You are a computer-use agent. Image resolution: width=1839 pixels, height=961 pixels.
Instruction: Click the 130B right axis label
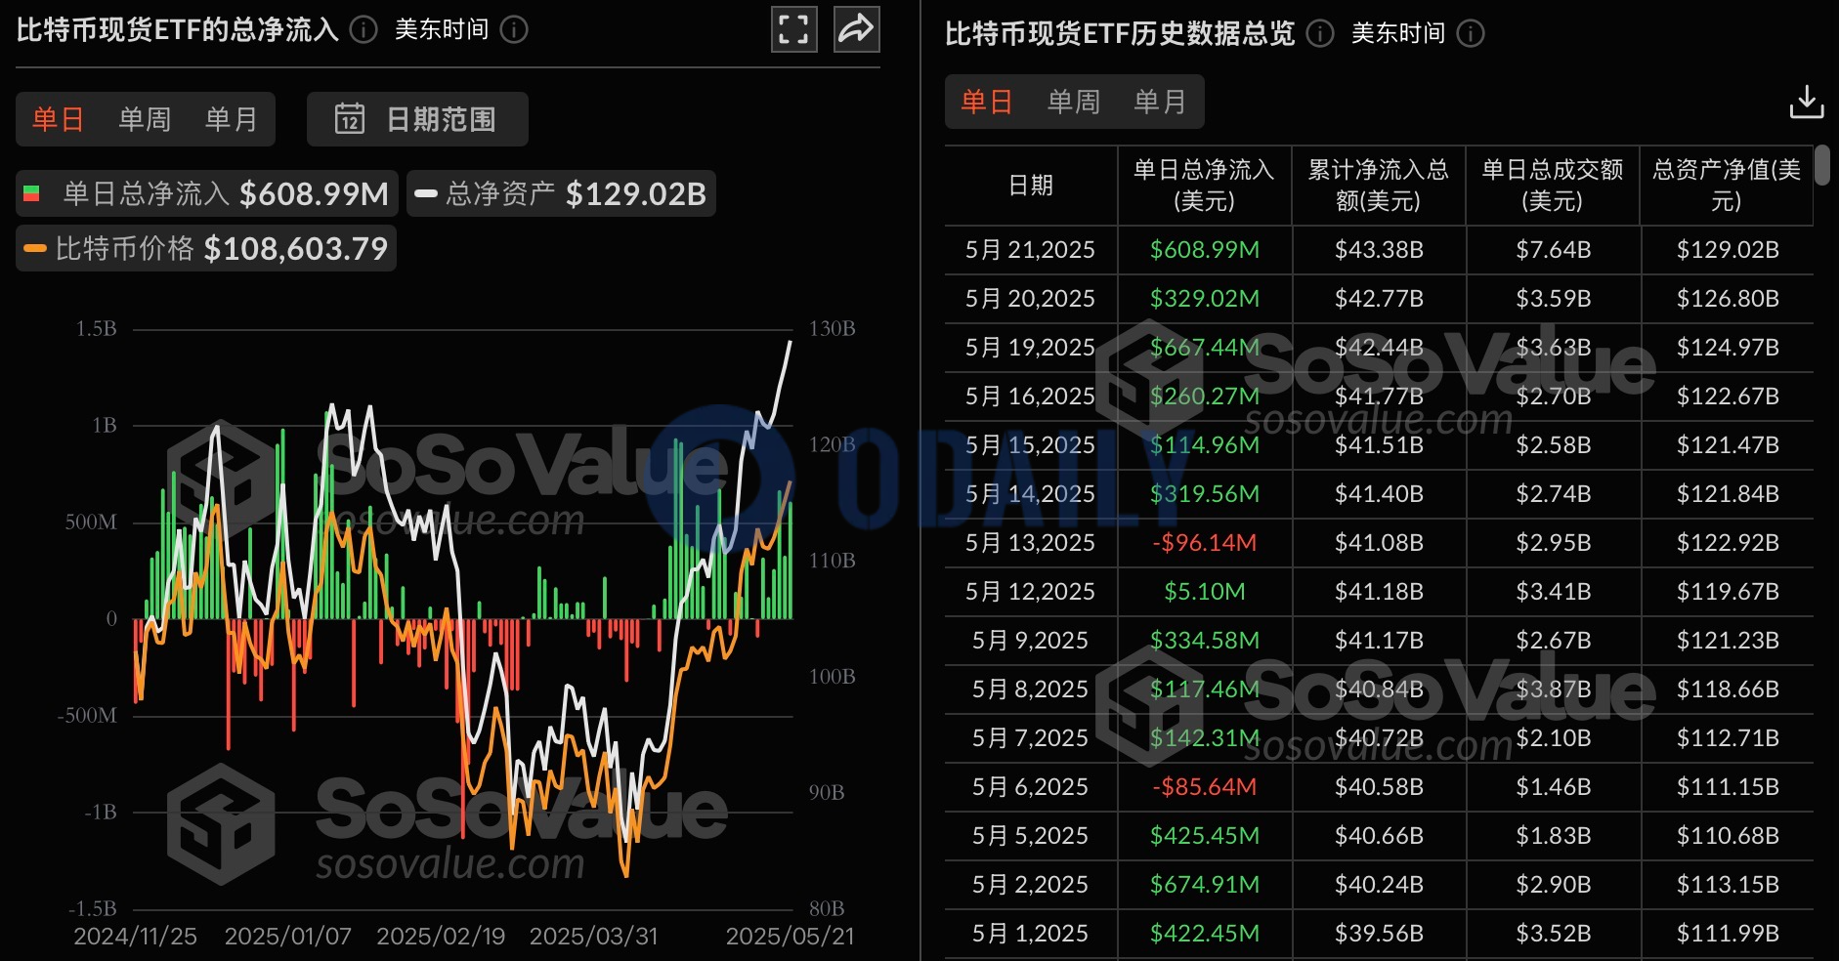[833, 329]
